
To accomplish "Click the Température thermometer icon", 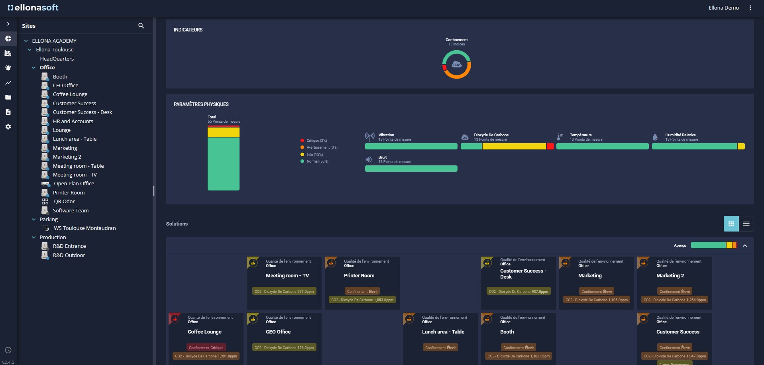I will 560,137.
